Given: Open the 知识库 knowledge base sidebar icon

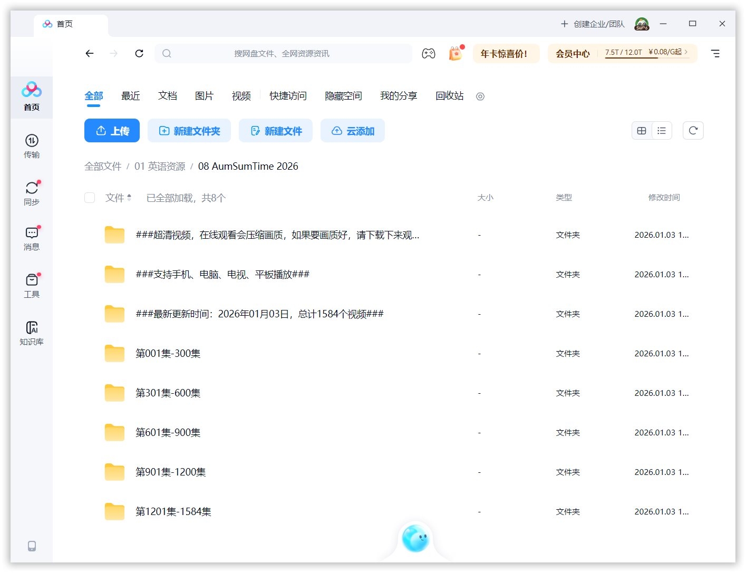Looking at the screenshot, I should tap(32, 332).
